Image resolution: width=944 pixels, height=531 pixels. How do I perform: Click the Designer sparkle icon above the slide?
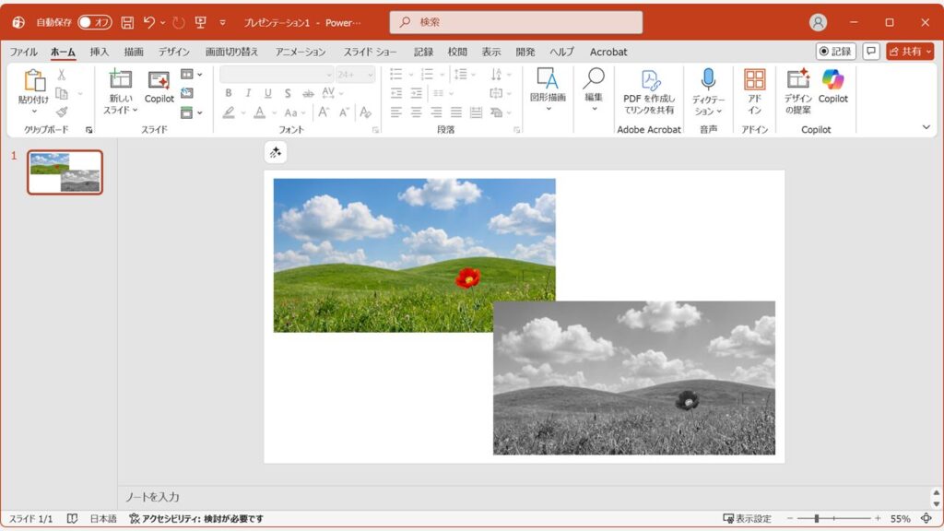(x=276, y=152)
